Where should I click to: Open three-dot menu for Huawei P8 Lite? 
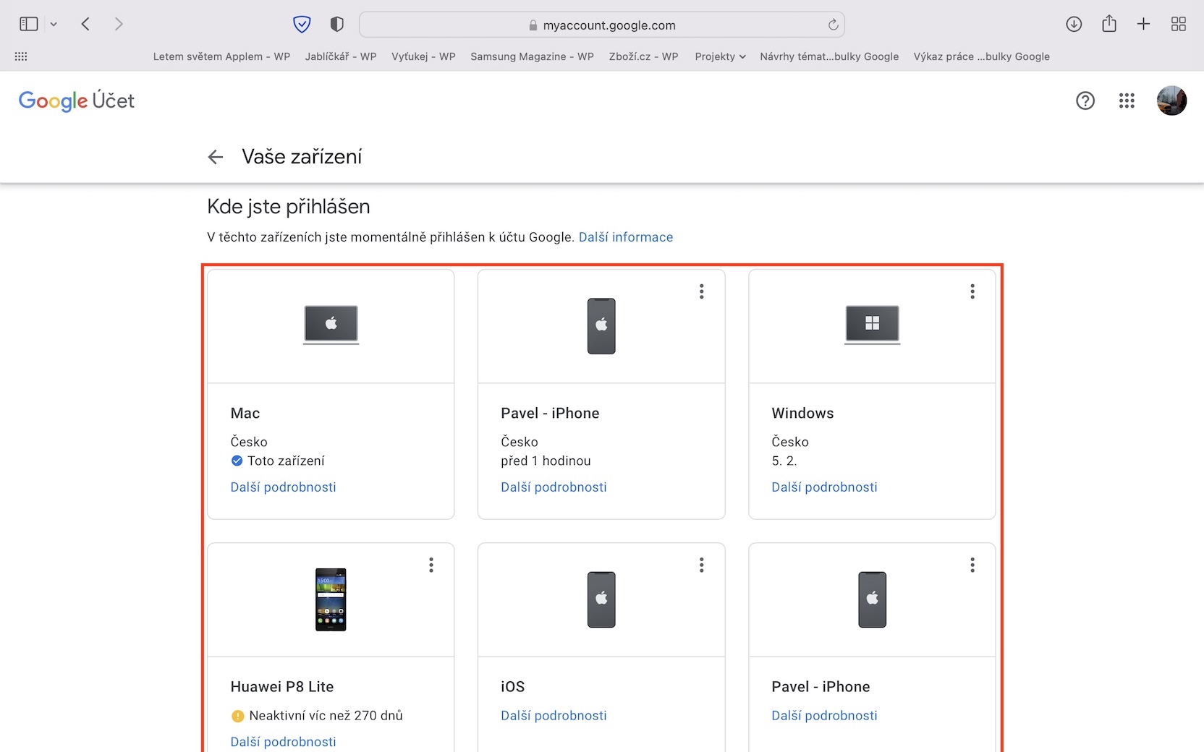coord(431,565)
